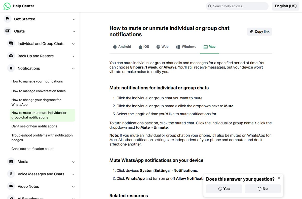Click the smiley face icon beside Yes

point(220,189)
